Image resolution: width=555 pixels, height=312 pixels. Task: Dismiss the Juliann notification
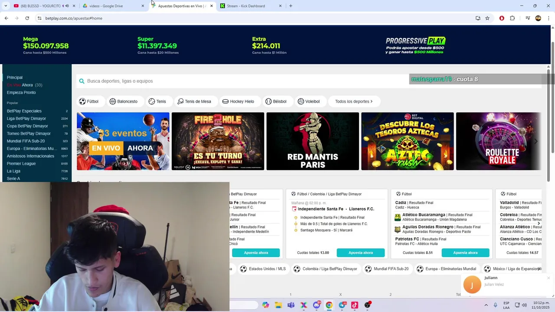[548, 278]
